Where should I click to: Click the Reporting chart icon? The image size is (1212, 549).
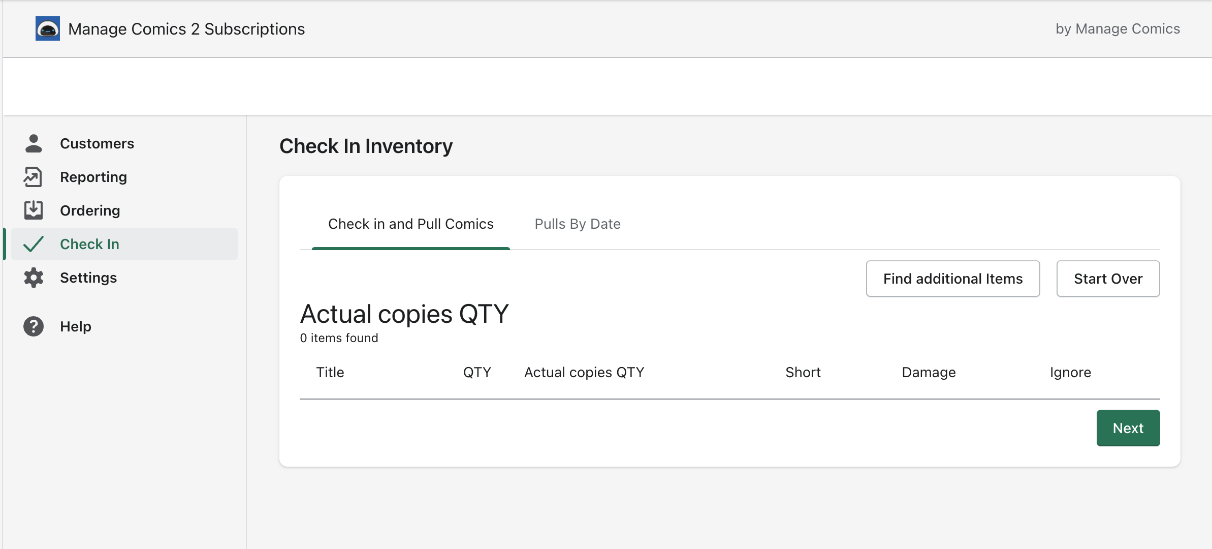[33, 177]
